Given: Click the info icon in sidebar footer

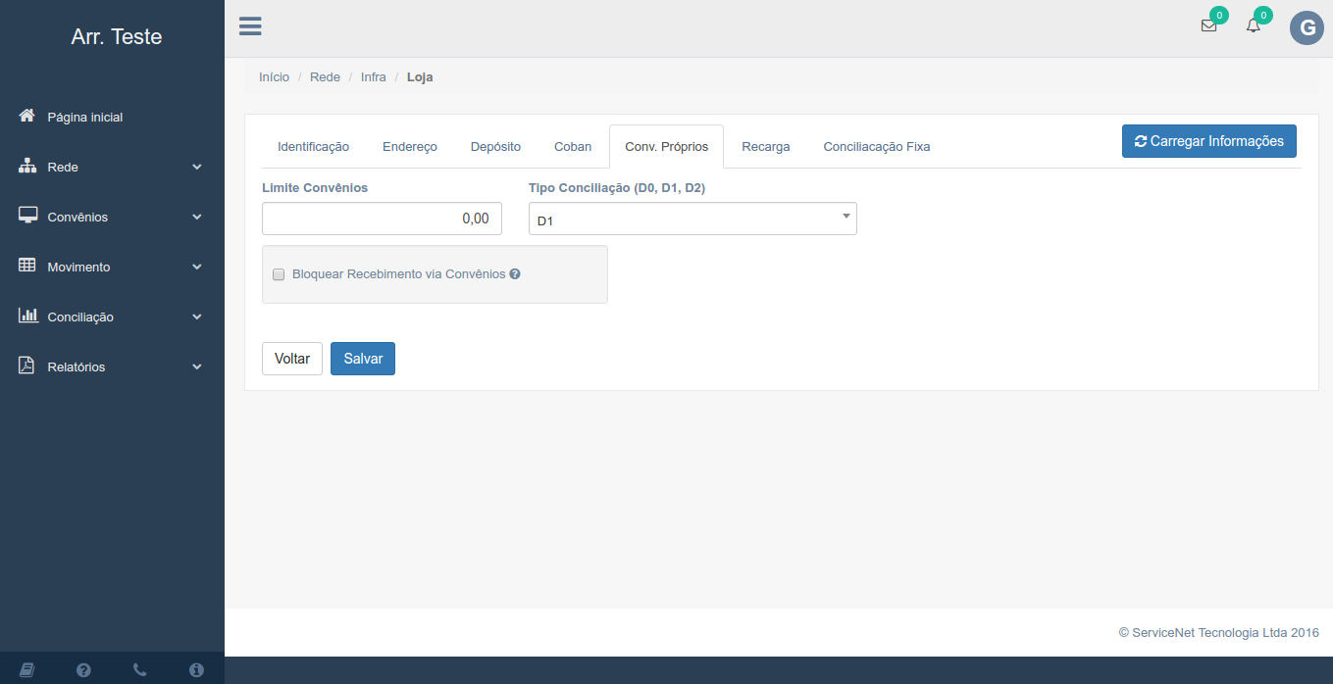Looking at the screenshot, I should point(196,670).
